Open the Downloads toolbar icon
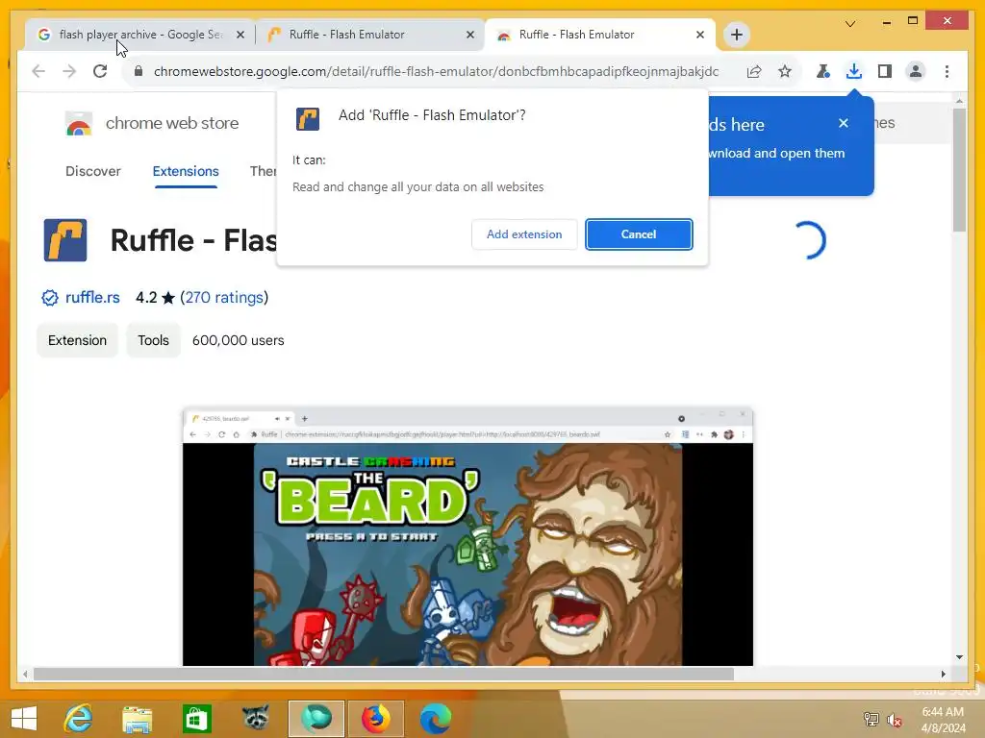The width and height of the screenshot is (985, 738). coord(854,71)
